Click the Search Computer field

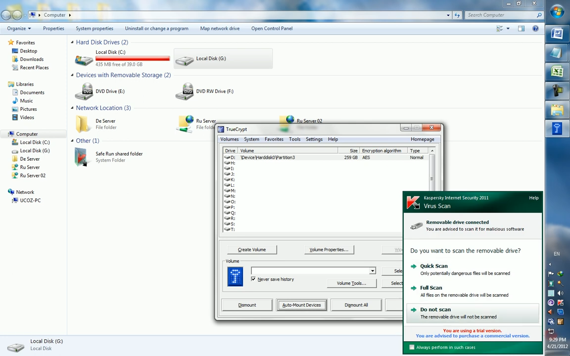pyautogui.click(x=501, y=15)
